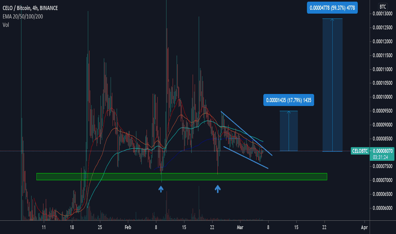This screenshot has width=396, height=234.
Task: Click the Apr label on time axis
Action: pyautogui.click(x=364, y=228)
